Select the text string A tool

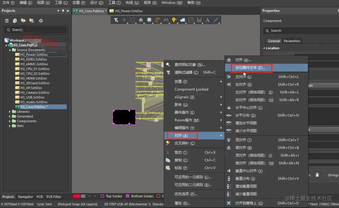pos(208,20)
